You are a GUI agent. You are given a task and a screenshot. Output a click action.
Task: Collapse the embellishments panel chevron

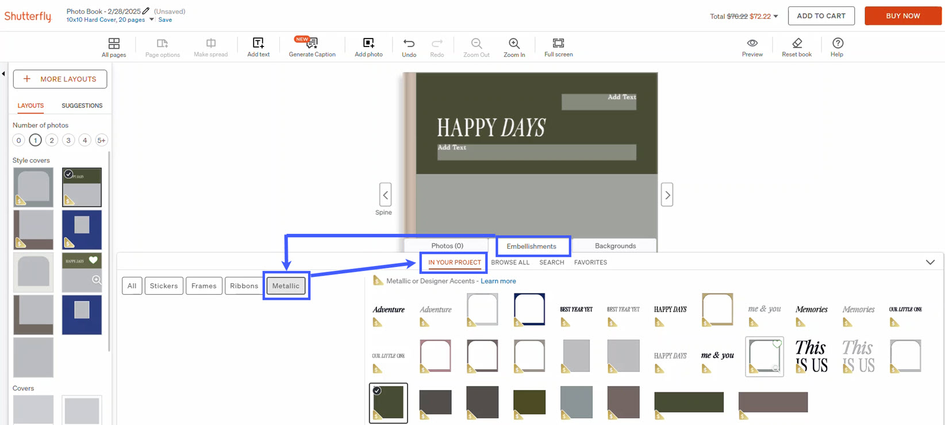point(930,262)
